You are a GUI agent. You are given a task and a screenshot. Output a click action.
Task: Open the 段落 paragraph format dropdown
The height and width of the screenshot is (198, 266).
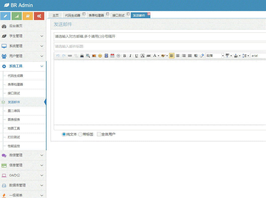click(x=215, y=56)
